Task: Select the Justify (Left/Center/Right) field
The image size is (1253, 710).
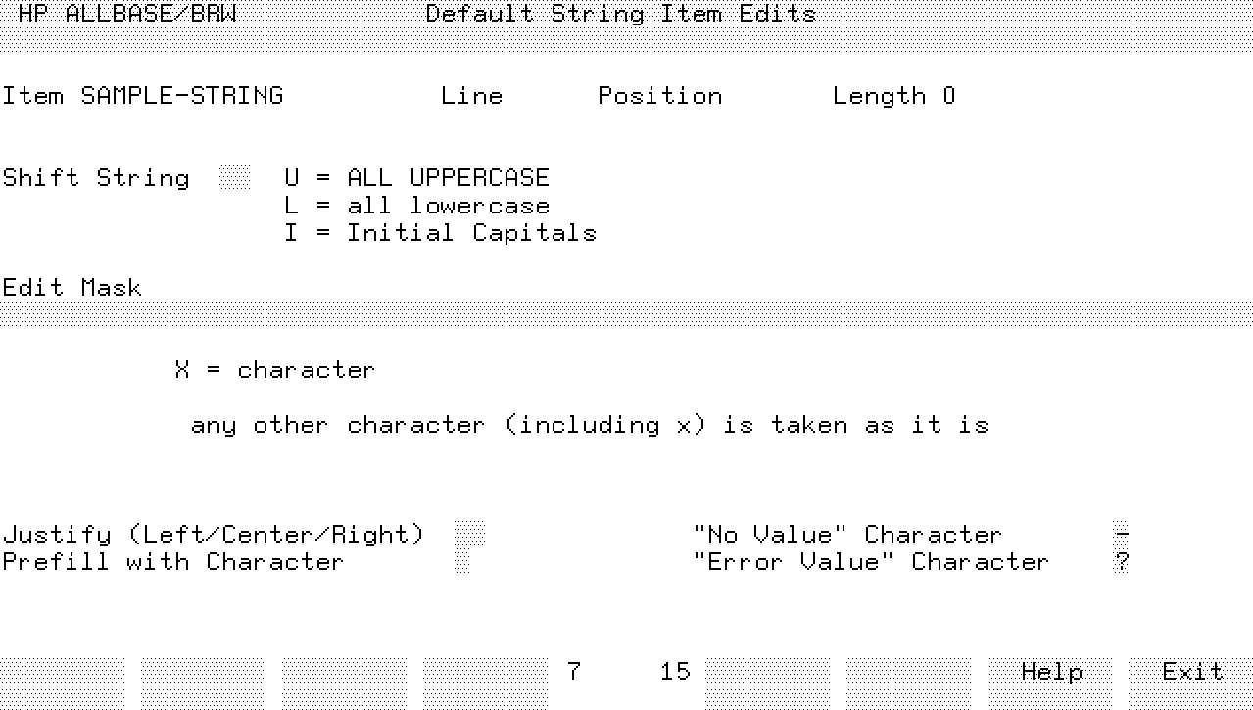Action: pyautogui.click(x=469, y=535)
